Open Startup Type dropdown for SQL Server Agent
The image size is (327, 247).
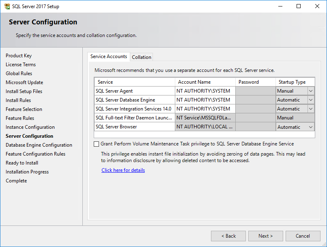311,91
